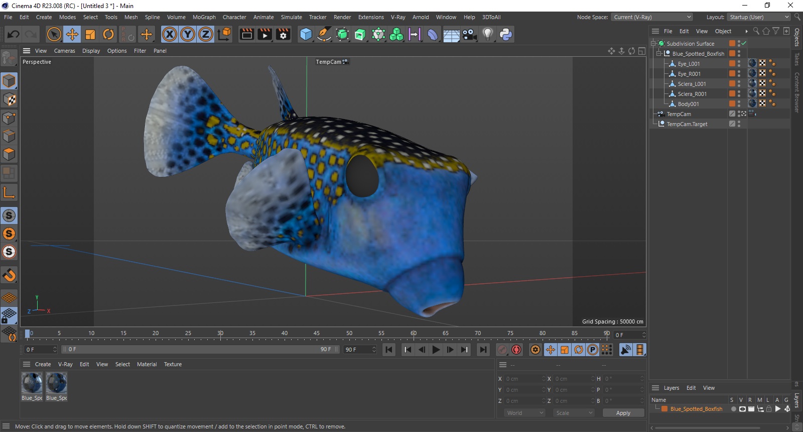Toggle Autokeying button
Image resolution: width=803 pixels, height=432 pixels.
click(x=516, y=350)
